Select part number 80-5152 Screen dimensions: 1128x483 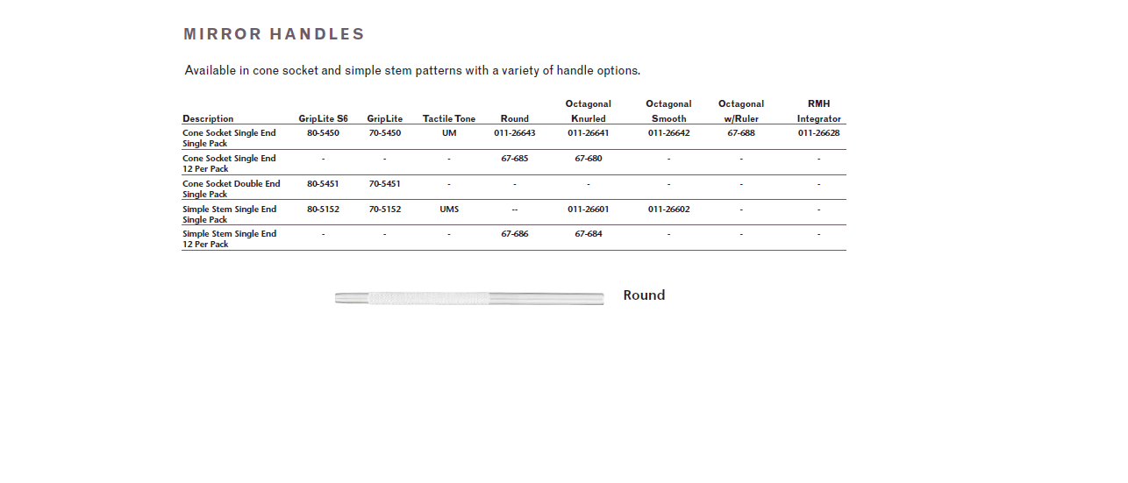point(323,210)
